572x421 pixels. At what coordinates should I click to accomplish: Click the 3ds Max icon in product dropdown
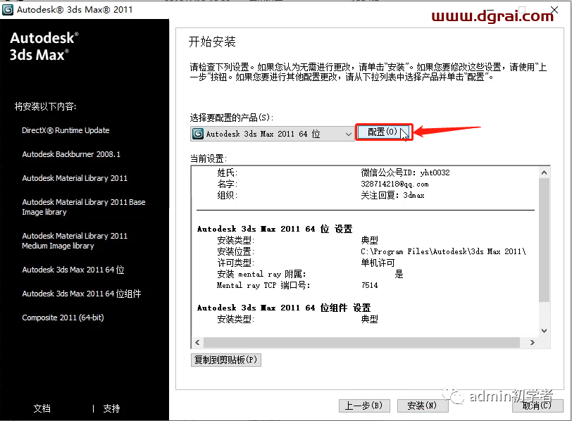coord(198,134)
